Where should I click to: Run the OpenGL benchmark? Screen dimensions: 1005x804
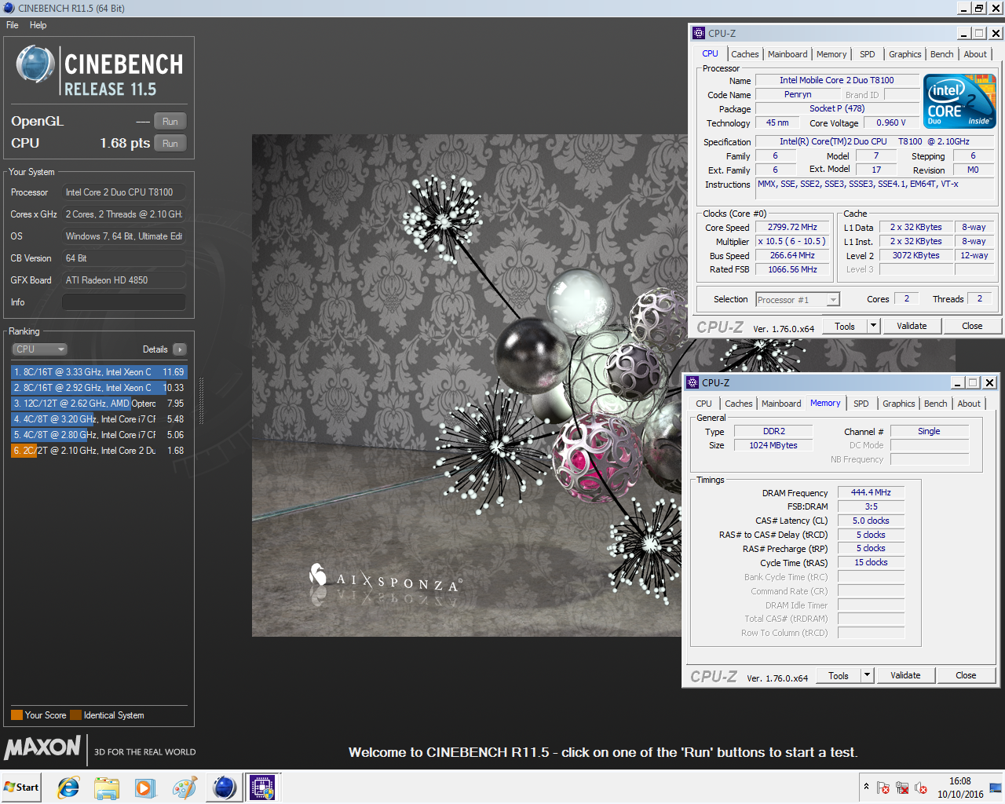click(x=170, y=122)
